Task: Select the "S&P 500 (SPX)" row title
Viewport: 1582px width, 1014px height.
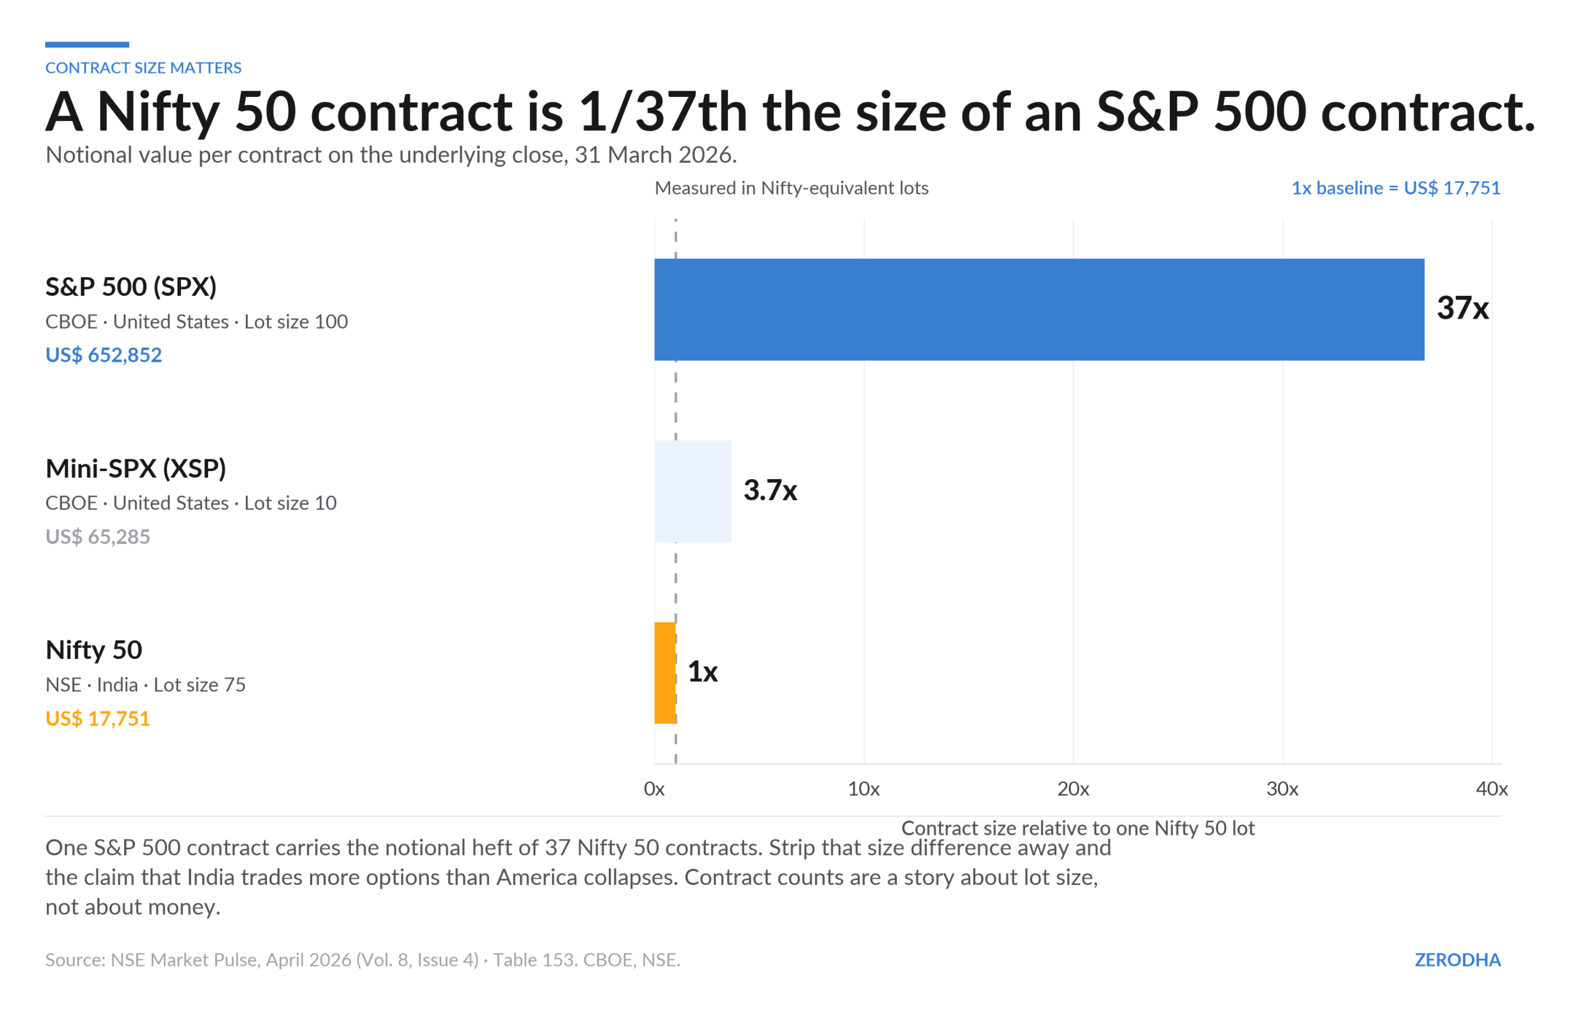Action: click(130, 287)
